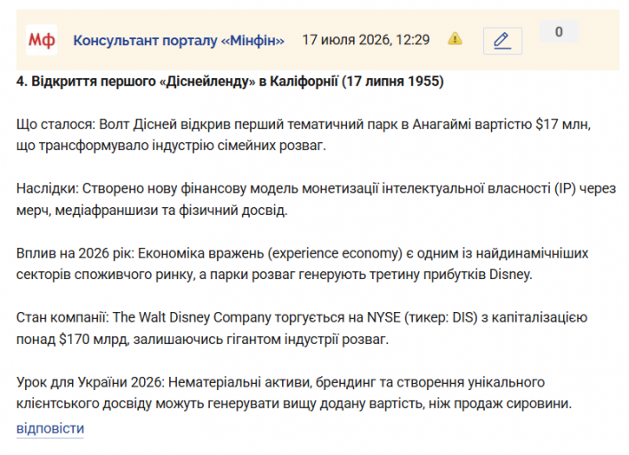Click the Мф Minfin avatar logo
The height and width of the screenshot is (455, 629).
pos(41,40)
